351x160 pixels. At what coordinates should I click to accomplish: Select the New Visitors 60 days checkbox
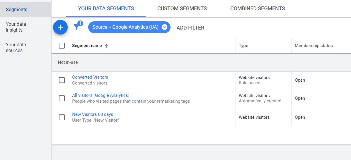pyautogui.click(x=62, y=117)
